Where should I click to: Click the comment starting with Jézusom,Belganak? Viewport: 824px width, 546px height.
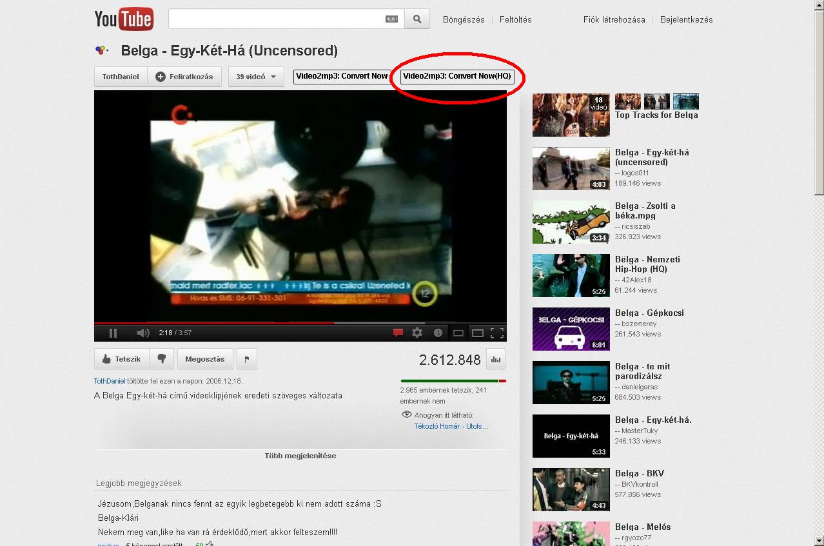(240, 503)
